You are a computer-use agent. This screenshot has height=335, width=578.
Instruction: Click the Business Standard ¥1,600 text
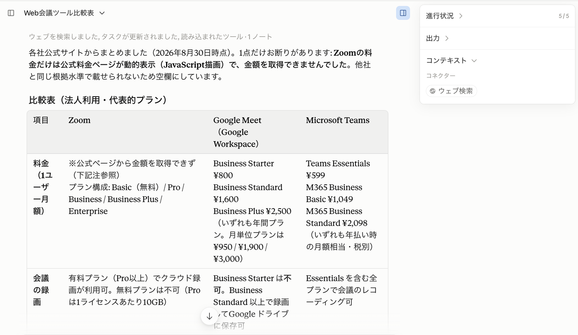tap(248, 193)
